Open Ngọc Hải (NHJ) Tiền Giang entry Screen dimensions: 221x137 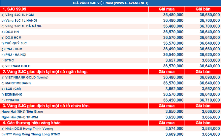pos(22,112)
